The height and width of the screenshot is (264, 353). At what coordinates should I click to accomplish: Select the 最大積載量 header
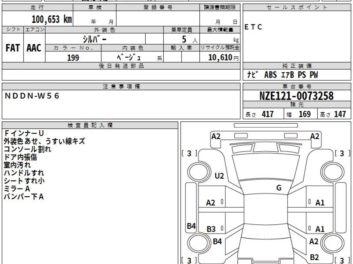(x=220, y=30)
